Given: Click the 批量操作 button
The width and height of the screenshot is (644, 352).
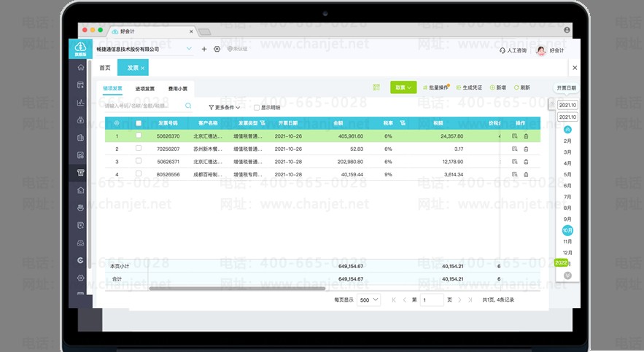Looking at the screenshot, I should (x=436, y=87).
